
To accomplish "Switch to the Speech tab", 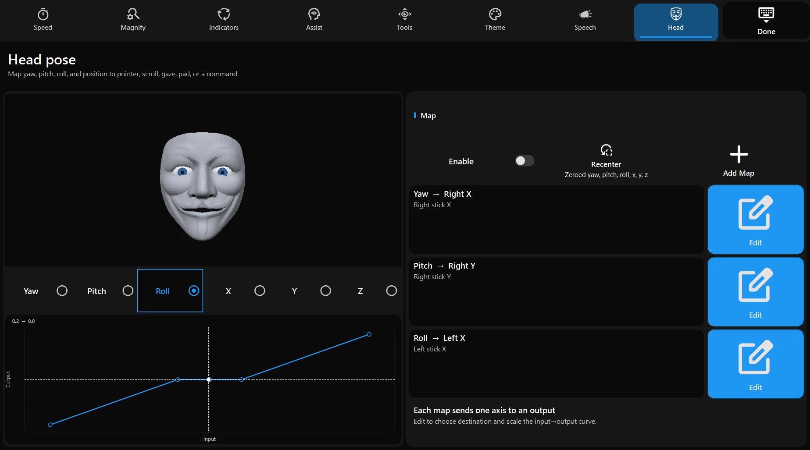I will point(585,20).
